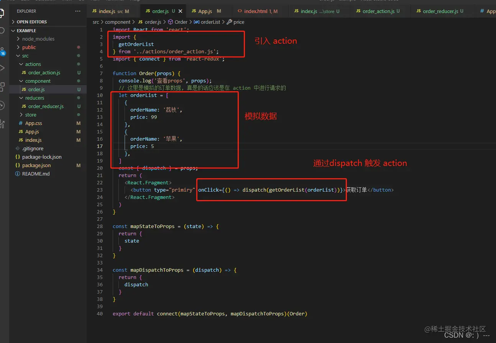
Task: Click the Order function symbol in the breadcrumb
Action: pyautogui.click(x=177, y=22)
